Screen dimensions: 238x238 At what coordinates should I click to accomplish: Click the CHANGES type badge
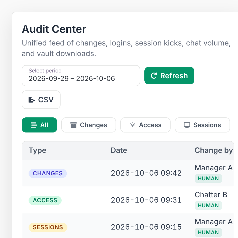pos(48,173)
